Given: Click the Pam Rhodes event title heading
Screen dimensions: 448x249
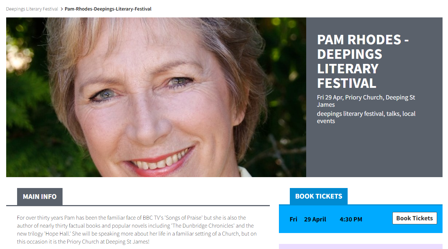Looking at the screenshot, I should pyautogui.click(x=363, y=61).
